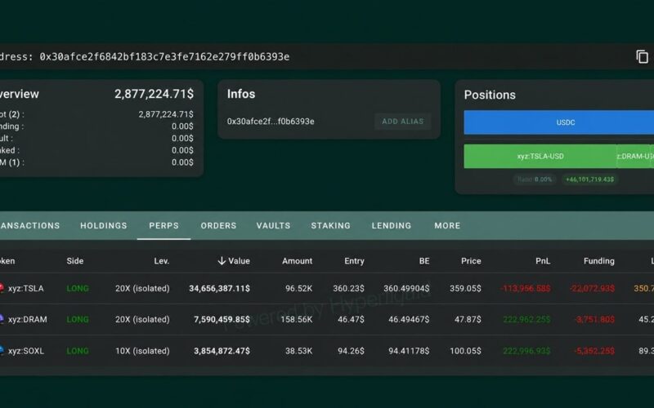Click the ADD ALIAS button
Viewport: 654px width, 408px height.
tap(402, 122)
